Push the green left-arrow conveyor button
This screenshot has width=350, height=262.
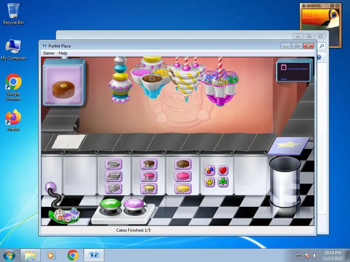coord(110,205)
